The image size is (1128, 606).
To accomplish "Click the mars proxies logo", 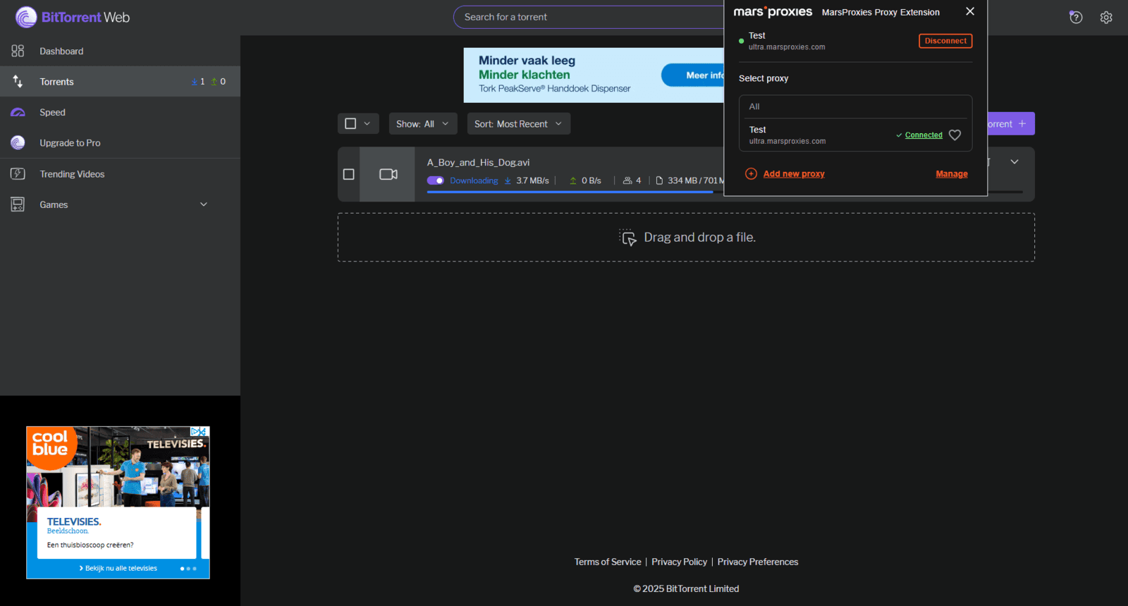I will point(773,11).
